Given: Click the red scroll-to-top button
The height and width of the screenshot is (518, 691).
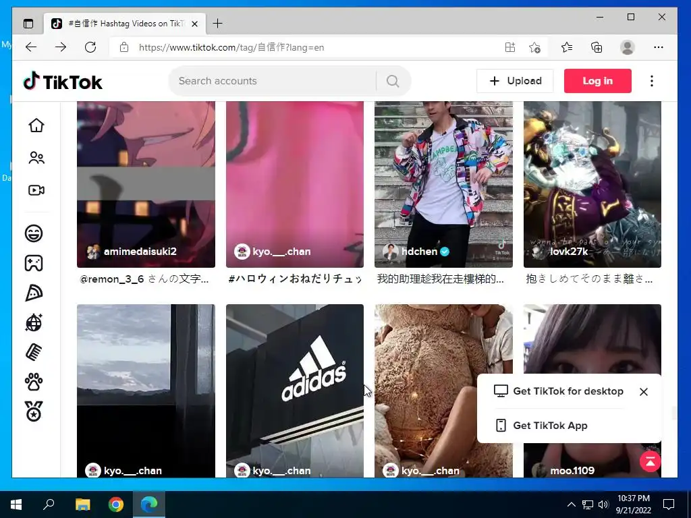Looking at the screenshot, I should pyautogui.click(x=651, y=461).
